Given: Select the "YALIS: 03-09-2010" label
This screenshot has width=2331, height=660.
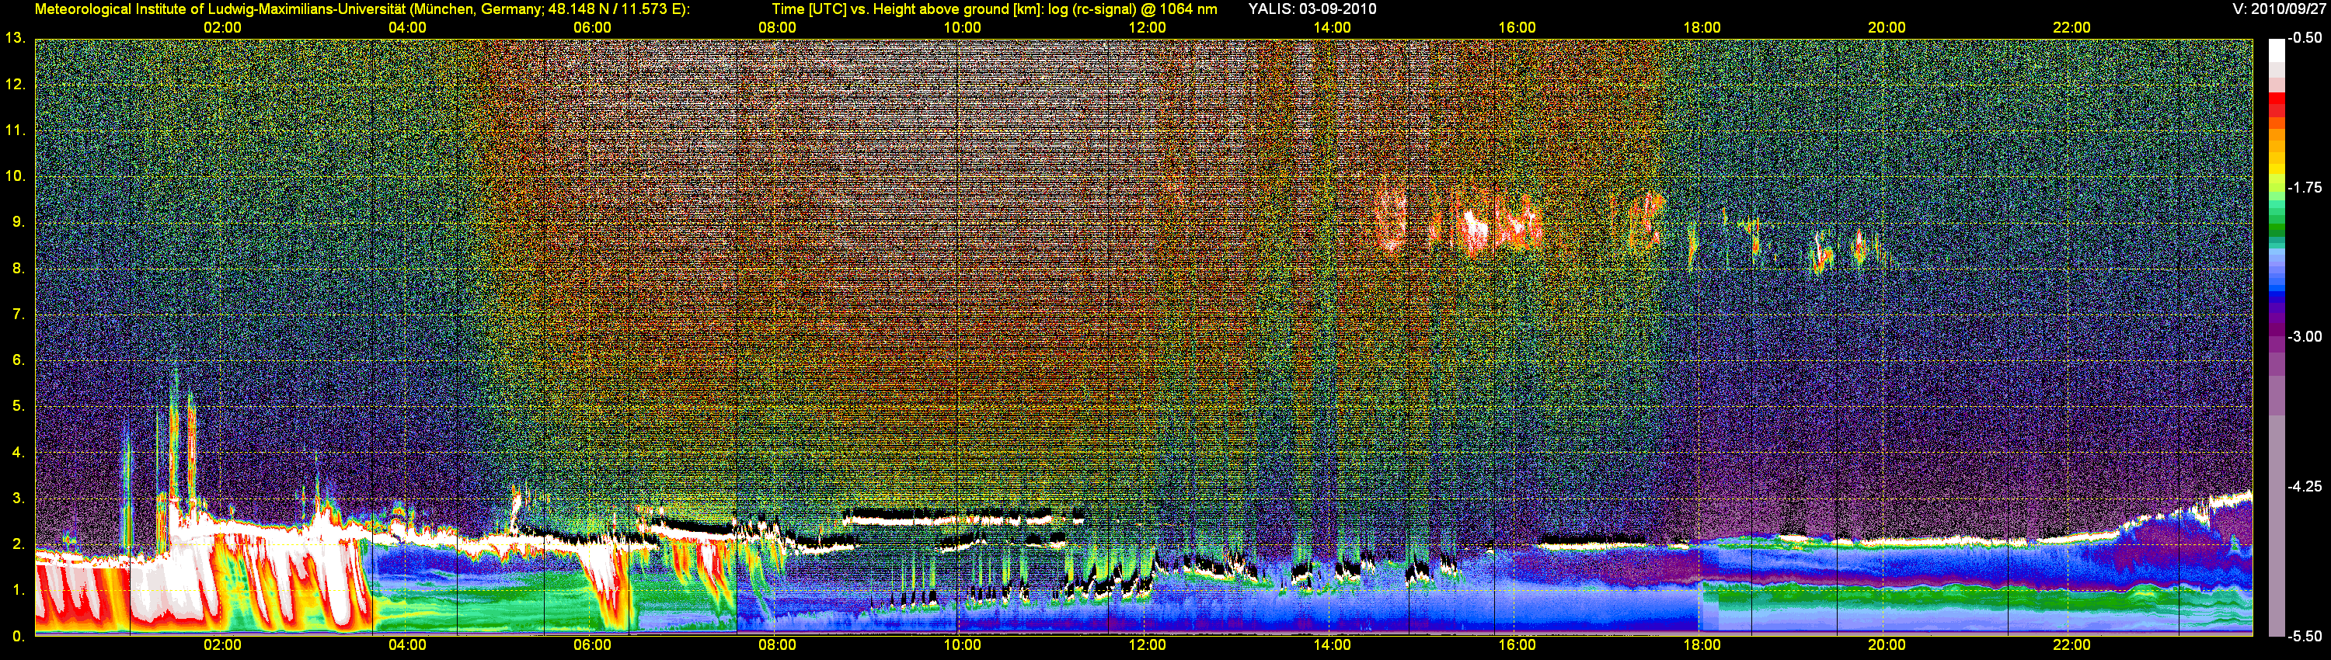Looking at the screenshot, I should (1312, 9).
